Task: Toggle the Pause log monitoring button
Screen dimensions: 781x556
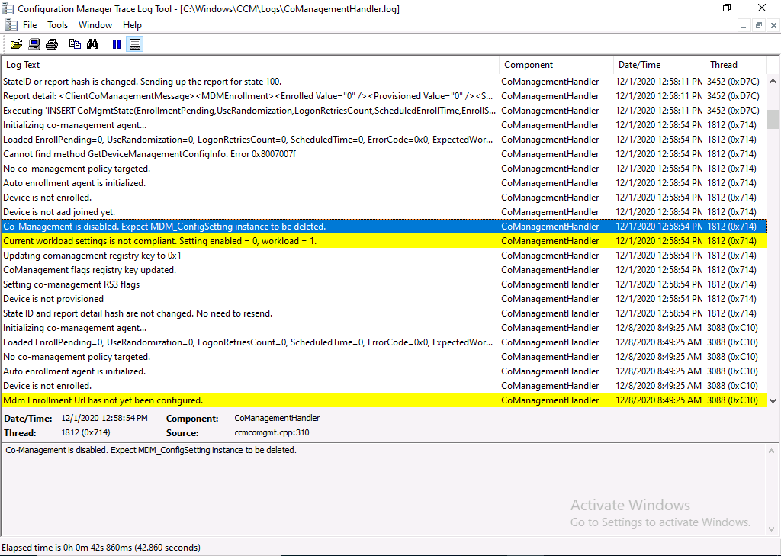Action: tap(117, 44)
